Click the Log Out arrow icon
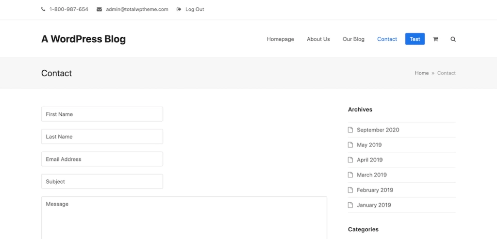 coord(179,9)
